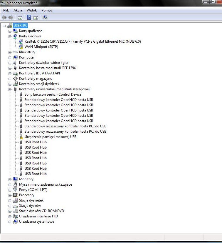Select Sony Ericsson seehcri Control Device
The width and height of the screenshot is (222, 243).
pos(53,94)
